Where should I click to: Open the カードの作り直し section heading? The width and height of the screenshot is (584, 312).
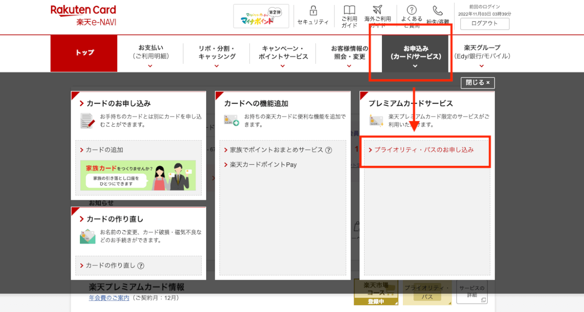[x=115, y=219]
